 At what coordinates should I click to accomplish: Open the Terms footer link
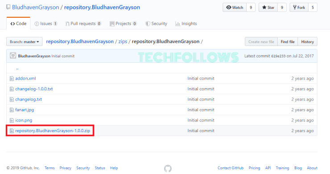point(49,168)
